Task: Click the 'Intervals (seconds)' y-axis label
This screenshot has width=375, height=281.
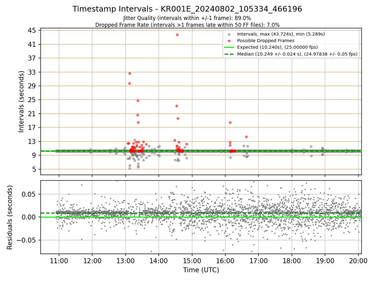Action: click(21, 101)
